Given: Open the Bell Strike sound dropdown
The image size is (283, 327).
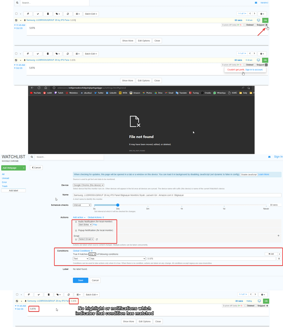Looking at the screenshot, I should pyautogui.click(x=85, y=224).
